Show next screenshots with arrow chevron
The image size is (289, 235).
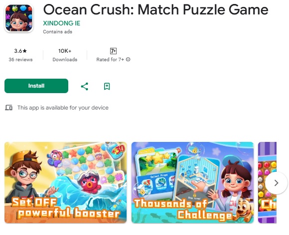tap(276, 183)
